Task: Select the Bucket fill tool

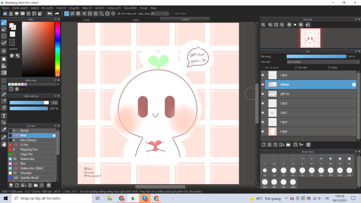Action: (4, 66)
